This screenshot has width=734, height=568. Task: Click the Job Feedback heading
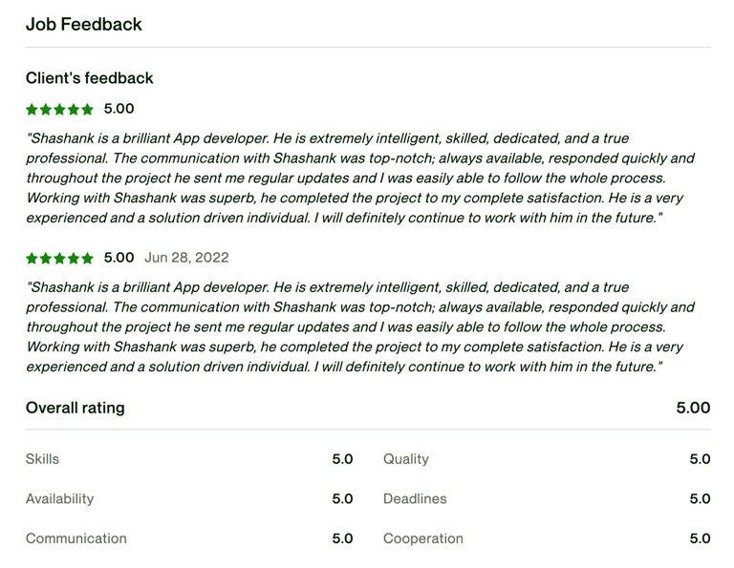tap(84, 25)
